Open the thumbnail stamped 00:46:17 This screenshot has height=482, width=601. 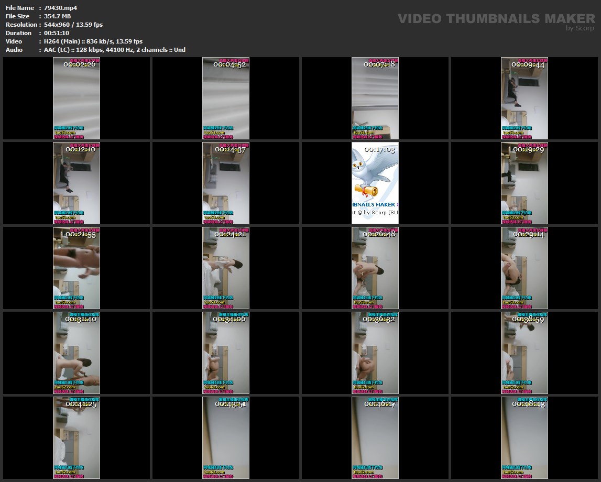[x=375, y=437]
